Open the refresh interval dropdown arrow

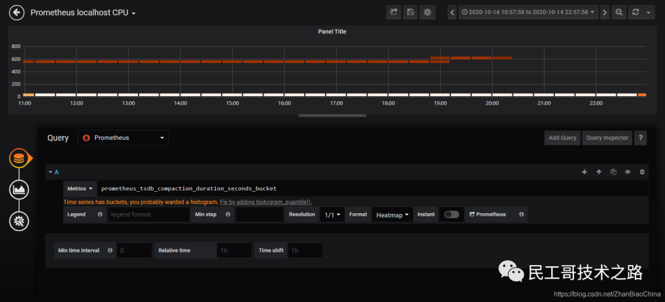point(648,12)
